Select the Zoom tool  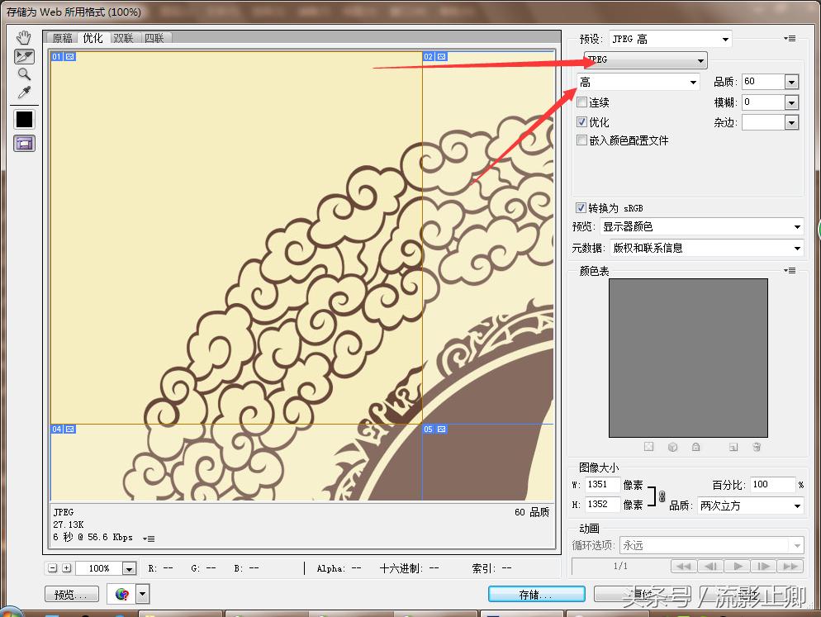click(24, 74)
